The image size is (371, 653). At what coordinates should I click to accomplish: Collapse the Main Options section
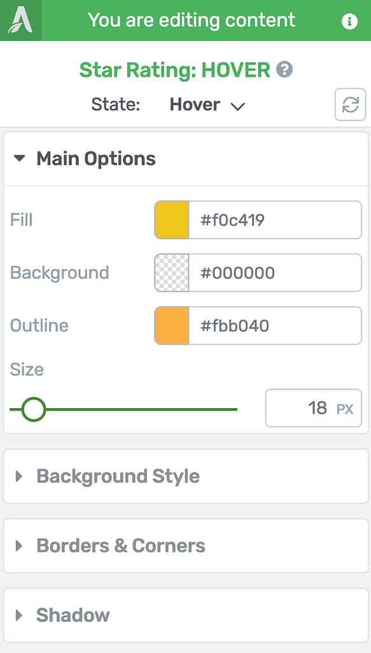click(186, 159)
